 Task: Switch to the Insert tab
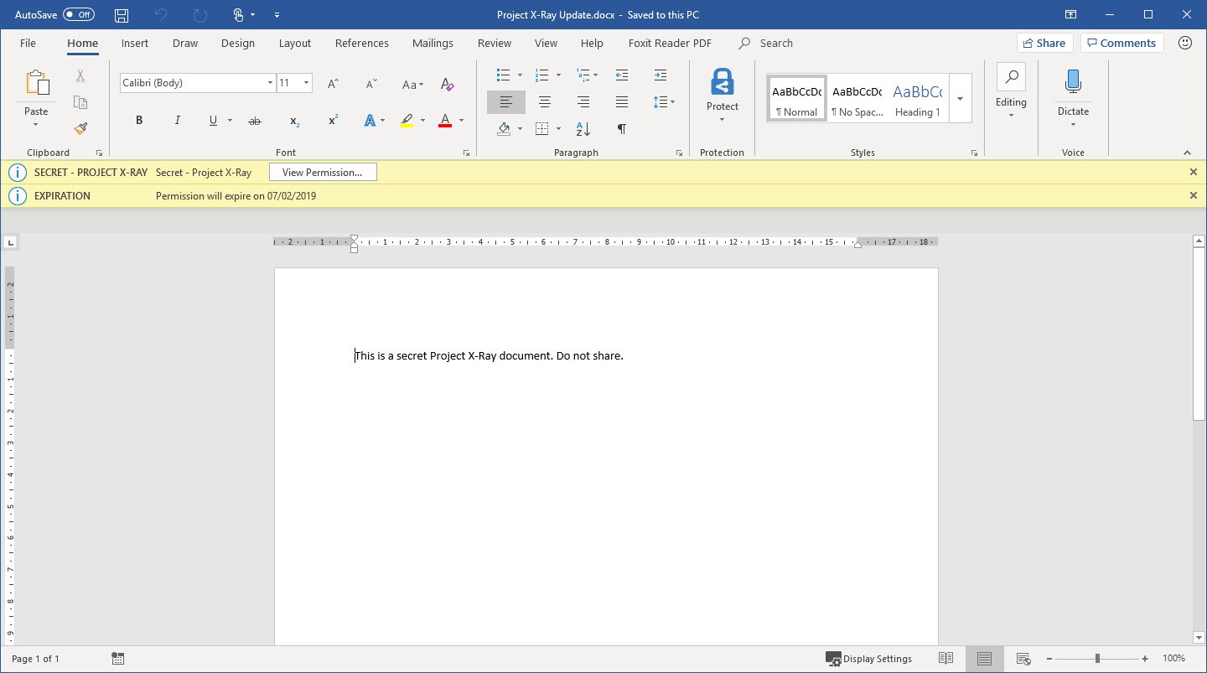[x=134, y=43]
